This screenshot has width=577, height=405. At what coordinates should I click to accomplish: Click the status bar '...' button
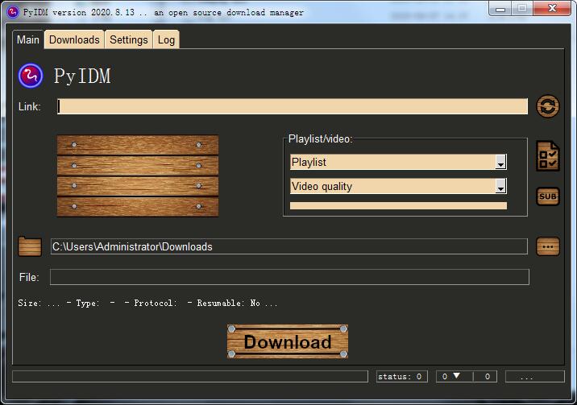coord(529,376)
